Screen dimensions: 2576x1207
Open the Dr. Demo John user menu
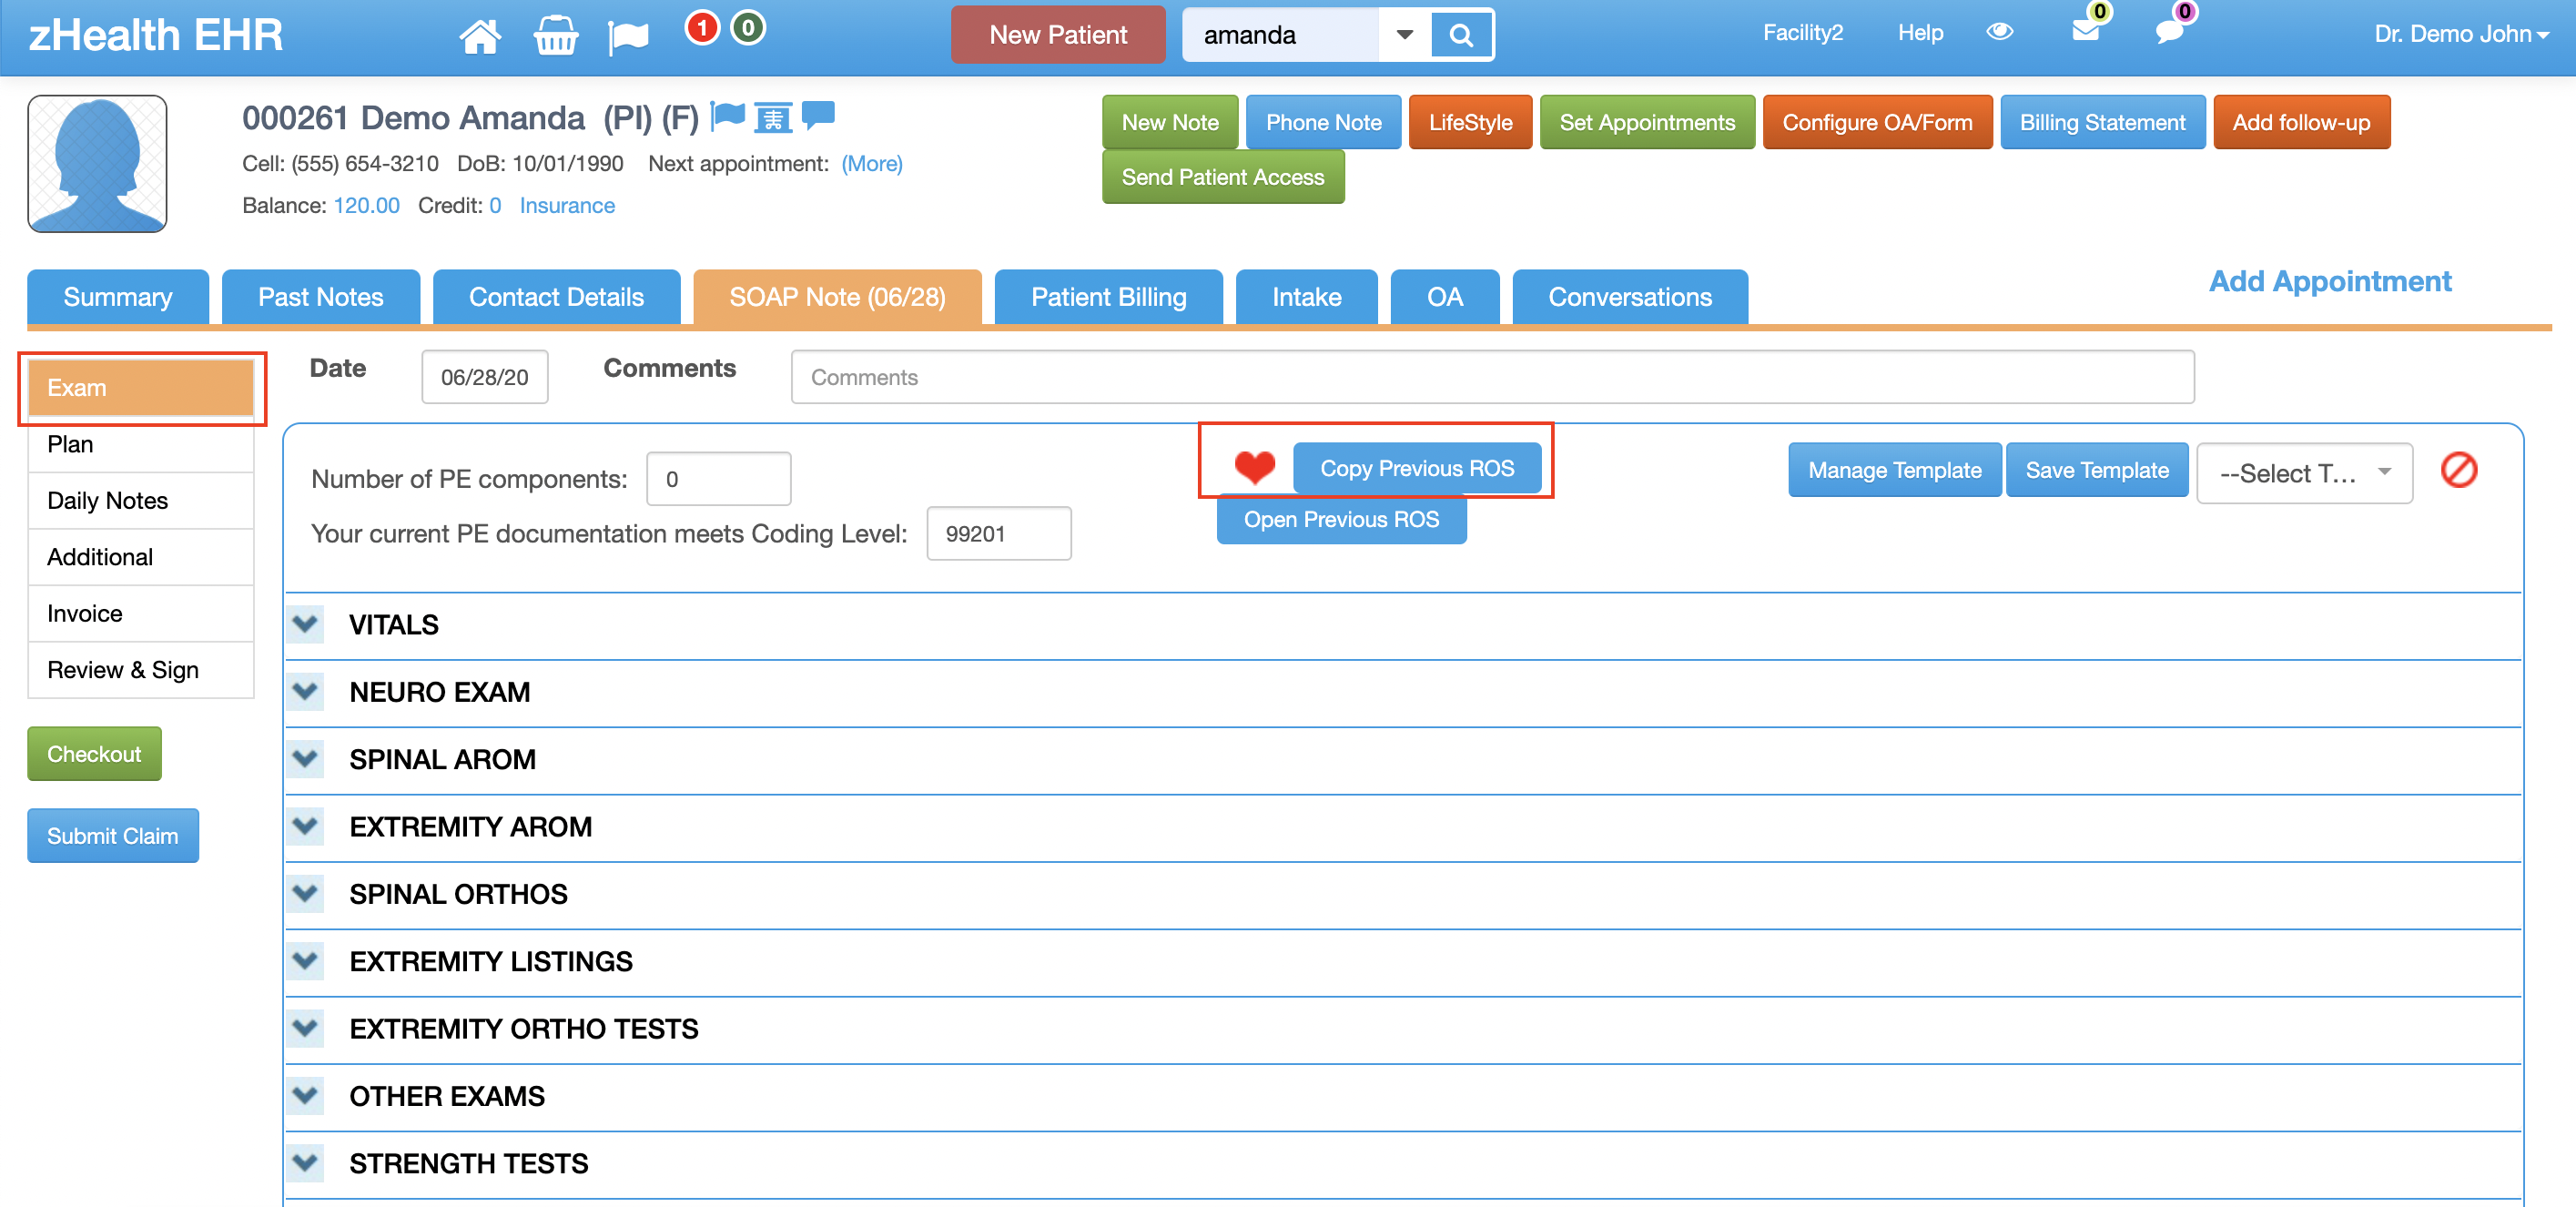(x=2460, y=34)
